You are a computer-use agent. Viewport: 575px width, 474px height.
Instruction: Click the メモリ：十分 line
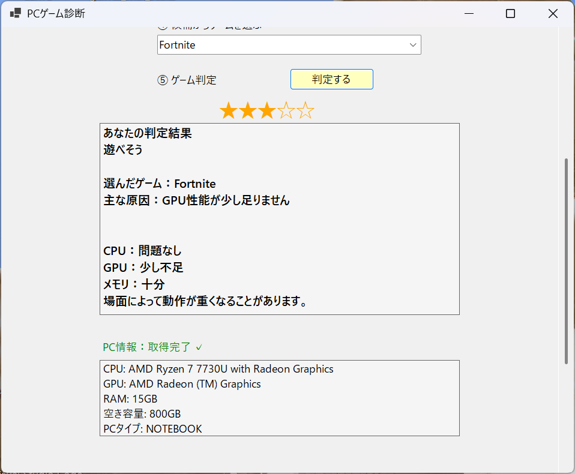[134, 284]
